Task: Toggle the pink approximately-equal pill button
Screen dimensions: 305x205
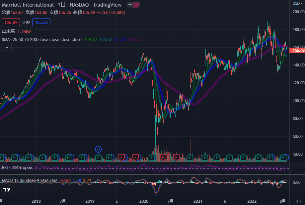Action: 136,5
